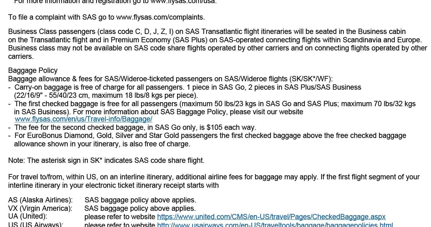The height and width of the screenshot is (227, 431).
Task: Click the "US (US Airways):" label
Action: coord(36,225)
